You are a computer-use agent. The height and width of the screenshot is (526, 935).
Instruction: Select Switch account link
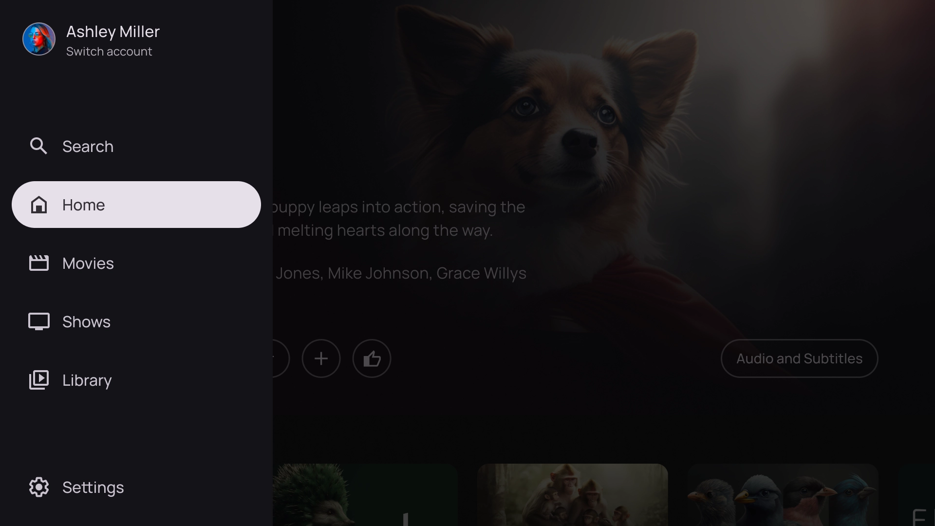coord(109,51)
